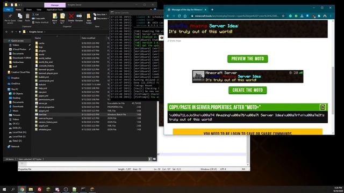Open iCloud Photos in the Explorer sidebar

pos(19,49)
